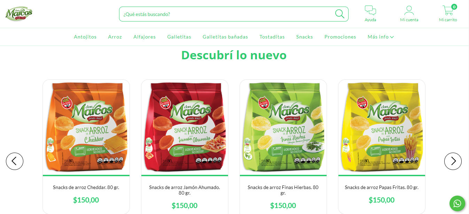
Task: Open the Alfajores category
Action: coord(144,37)
